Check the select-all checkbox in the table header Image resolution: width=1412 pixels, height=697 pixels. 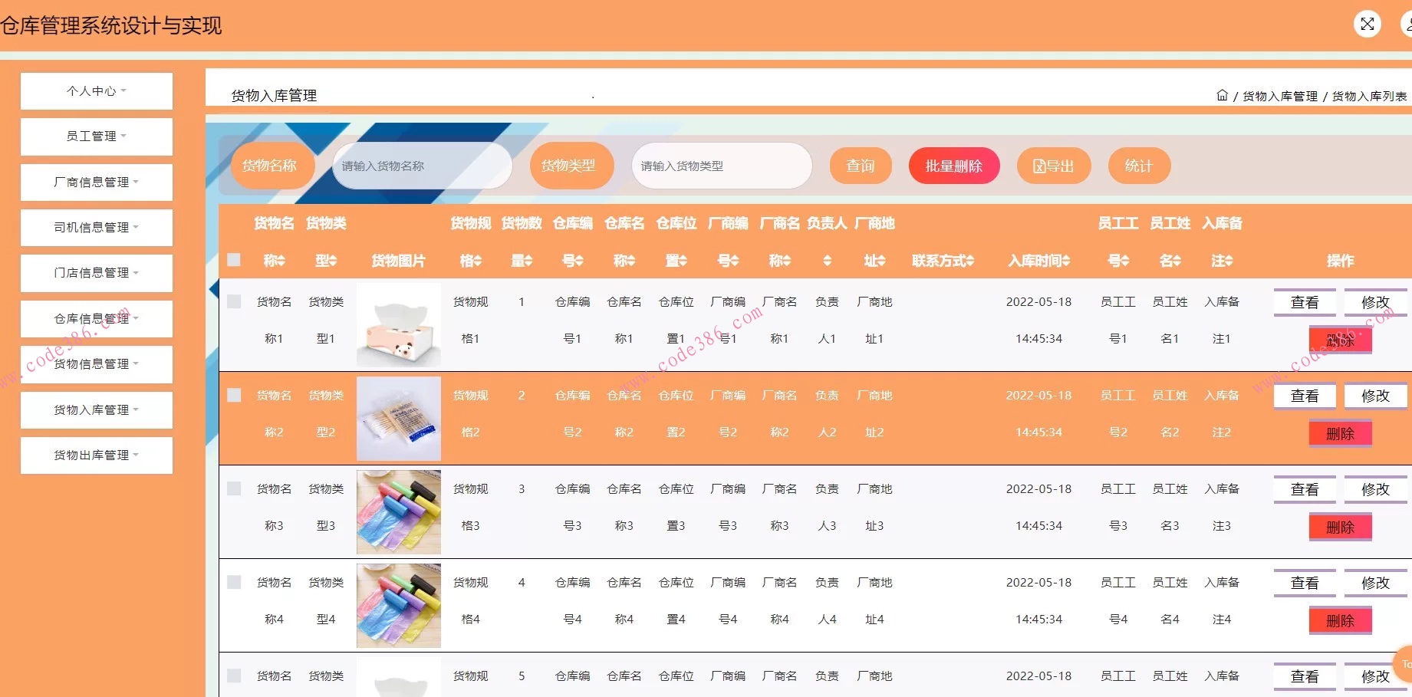pyautogui.click(x=234, y=261)
